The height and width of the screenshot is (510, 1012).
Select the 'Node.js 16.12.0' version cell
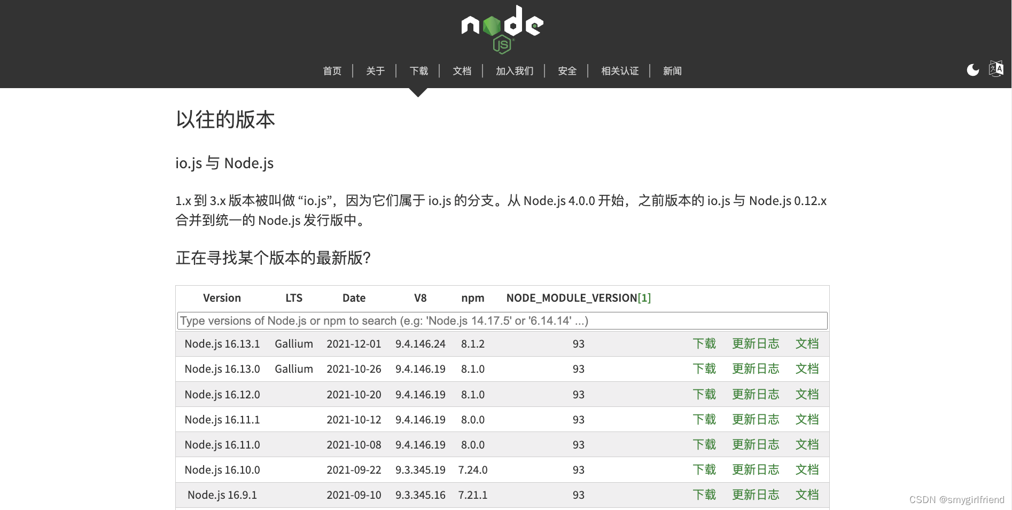click(222, 395)
